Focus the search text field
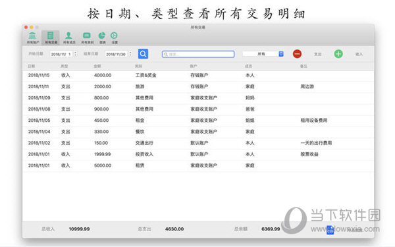The width and height of the screenshot is (395, 247). [198, 54]
